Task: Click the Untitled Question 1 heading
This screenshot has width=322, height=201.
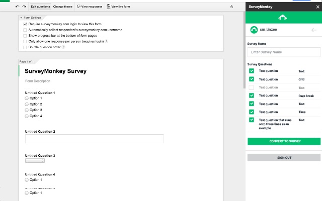Action: click(40, 92)
